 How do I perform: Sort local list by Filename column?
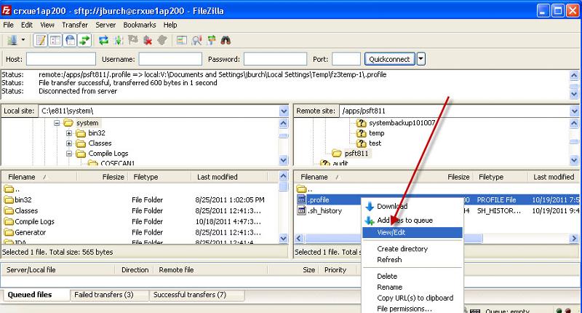pos(39,177)
